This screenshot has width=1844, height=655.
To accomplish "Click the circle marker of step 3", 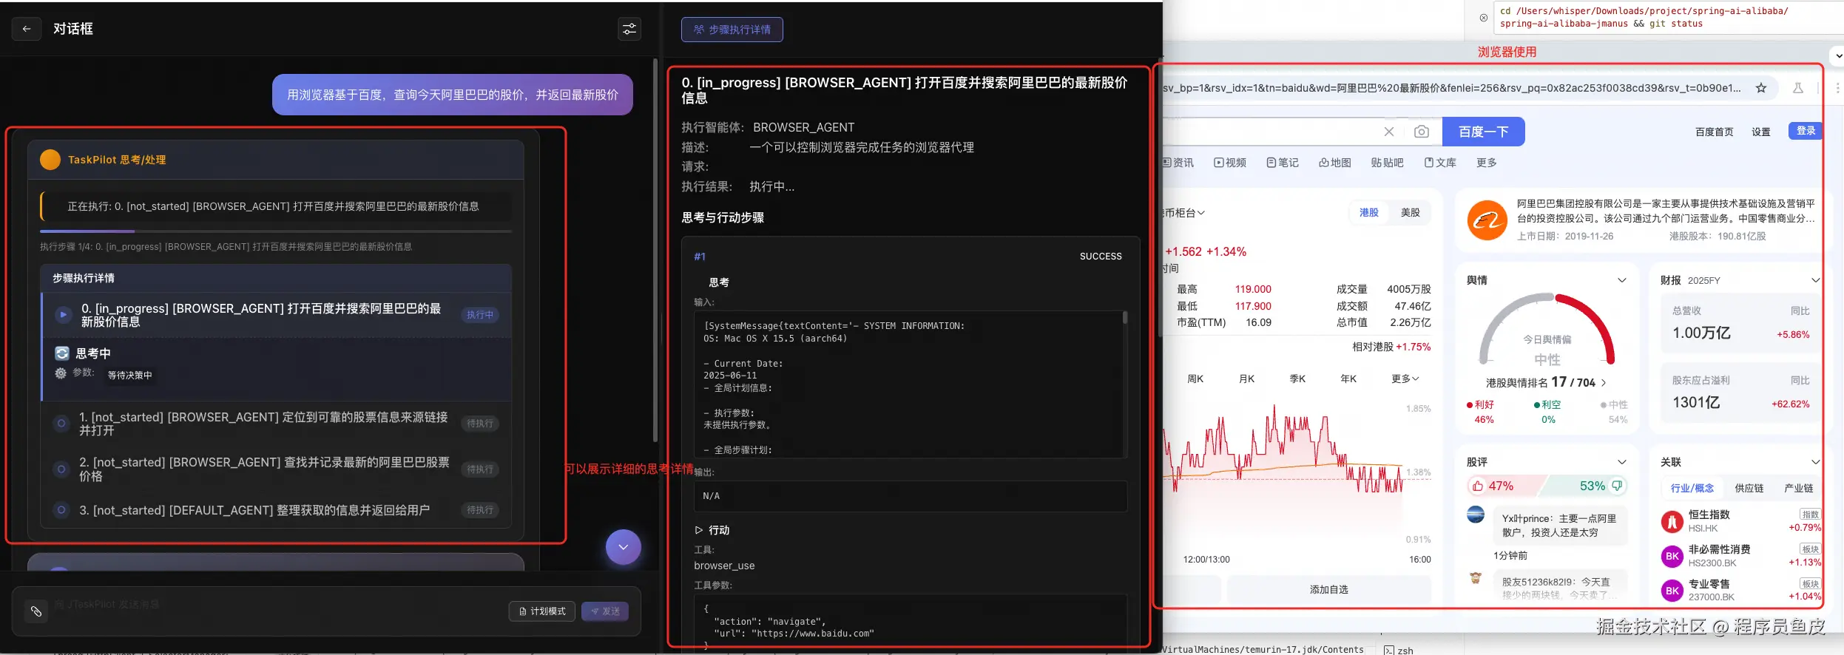I will click(61, 510).
